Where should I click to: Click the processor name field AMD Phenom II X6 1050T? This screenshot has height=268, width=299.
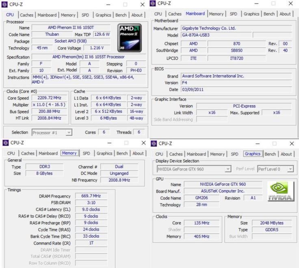click(71, 28)
